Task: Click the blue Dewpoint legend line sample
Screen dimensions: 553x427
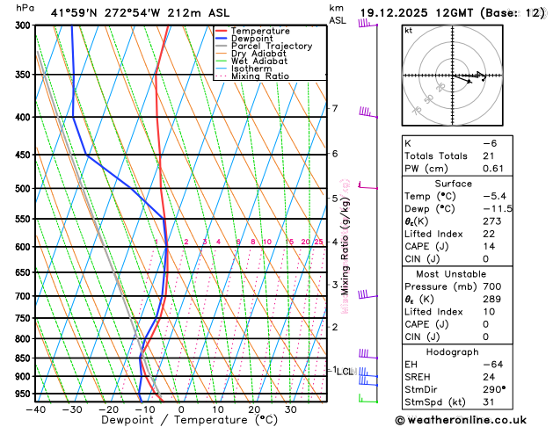Action: (222, 39)
